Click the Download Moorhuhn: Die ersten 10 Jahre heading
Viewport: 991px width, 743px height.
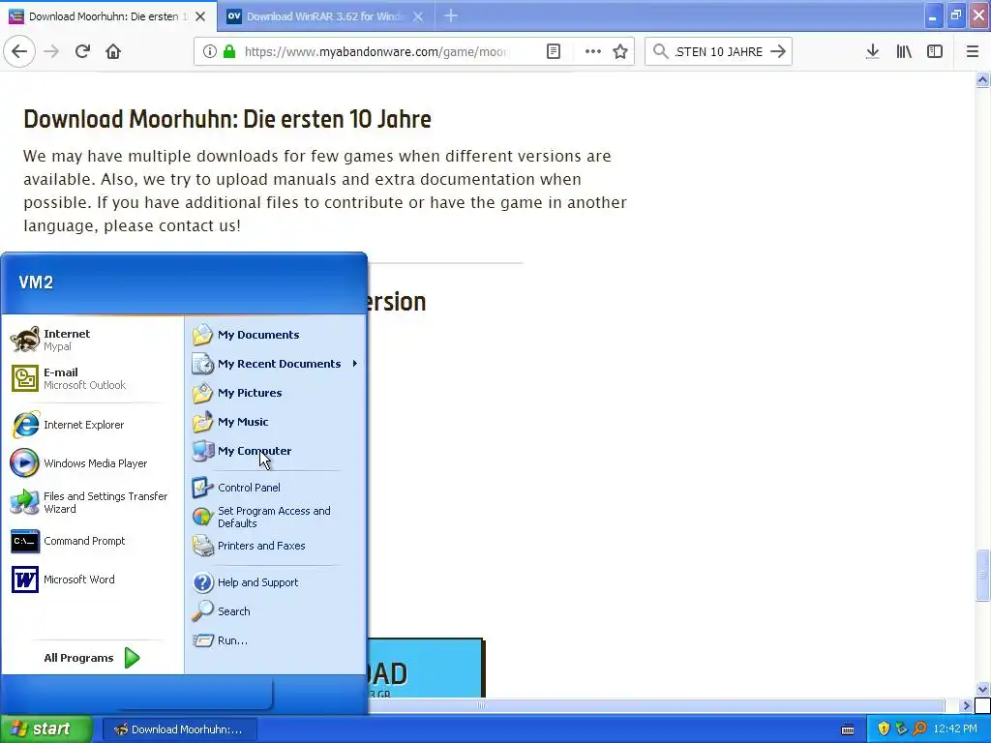pos(227,119)
